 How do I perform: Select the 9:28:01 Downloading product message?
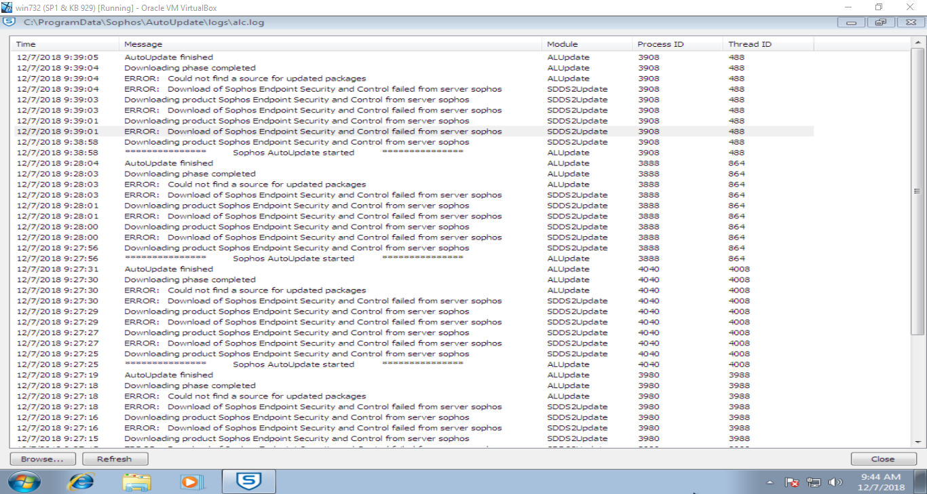(297, 206)
